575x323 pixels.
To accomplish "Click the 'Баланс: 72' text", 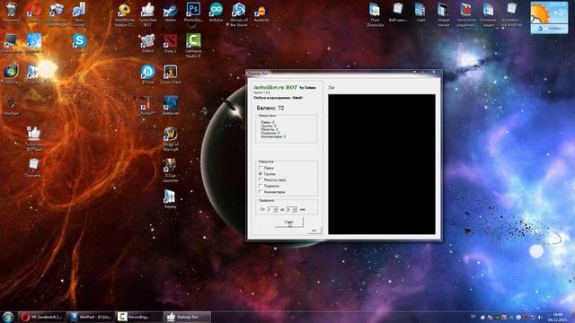I will [x=270, y=108].
